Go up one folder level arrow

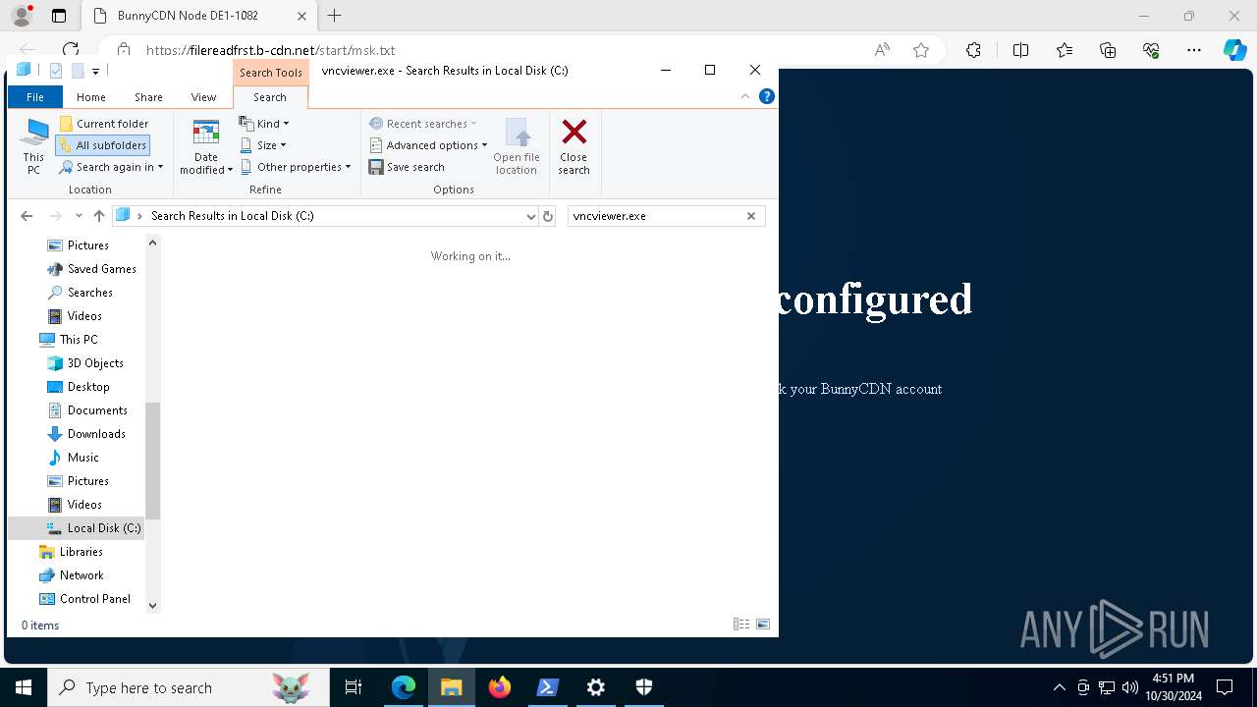click(99, 216)
